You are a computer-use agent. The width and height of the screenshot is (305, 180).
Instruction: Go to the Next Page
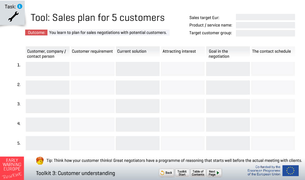point(214,173)
